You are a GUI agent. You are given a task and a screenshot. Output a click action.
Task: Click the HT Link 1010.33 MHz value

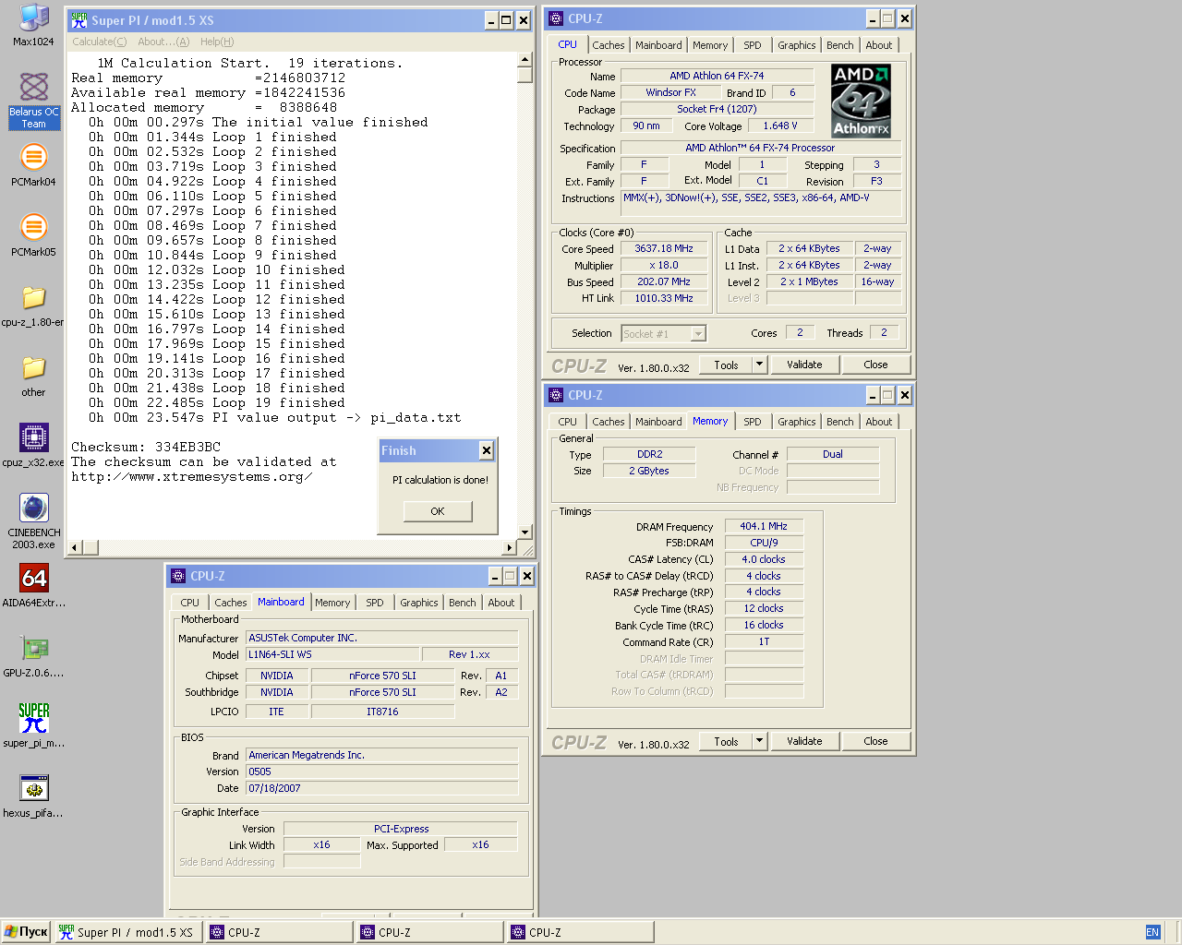point(664,299)
